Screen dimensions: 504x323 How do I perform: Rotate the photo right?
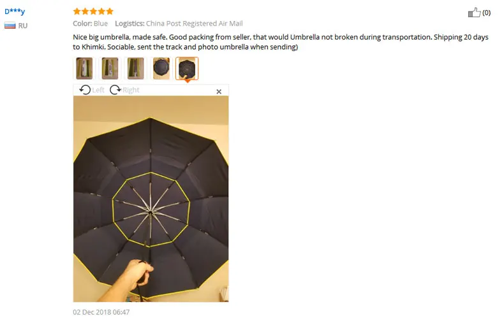pos(115,90)
